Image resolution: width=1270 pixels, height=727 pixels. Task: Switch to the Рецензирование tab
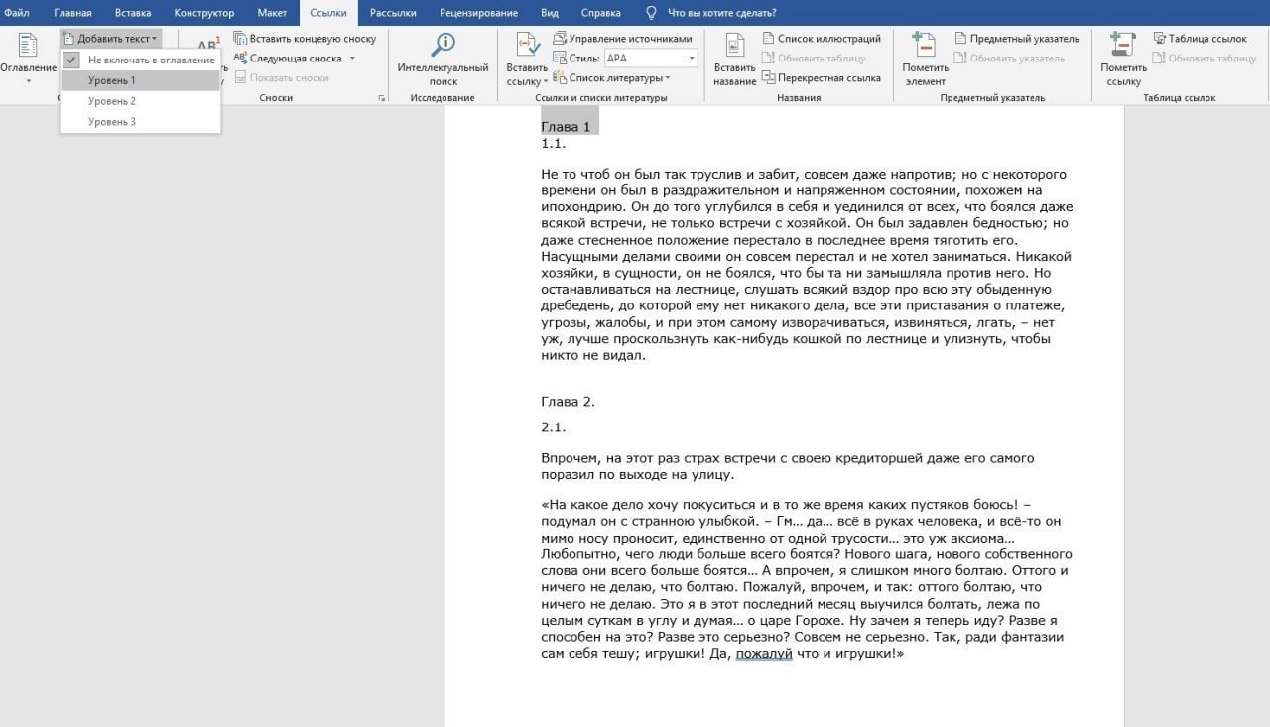(479, 13)
